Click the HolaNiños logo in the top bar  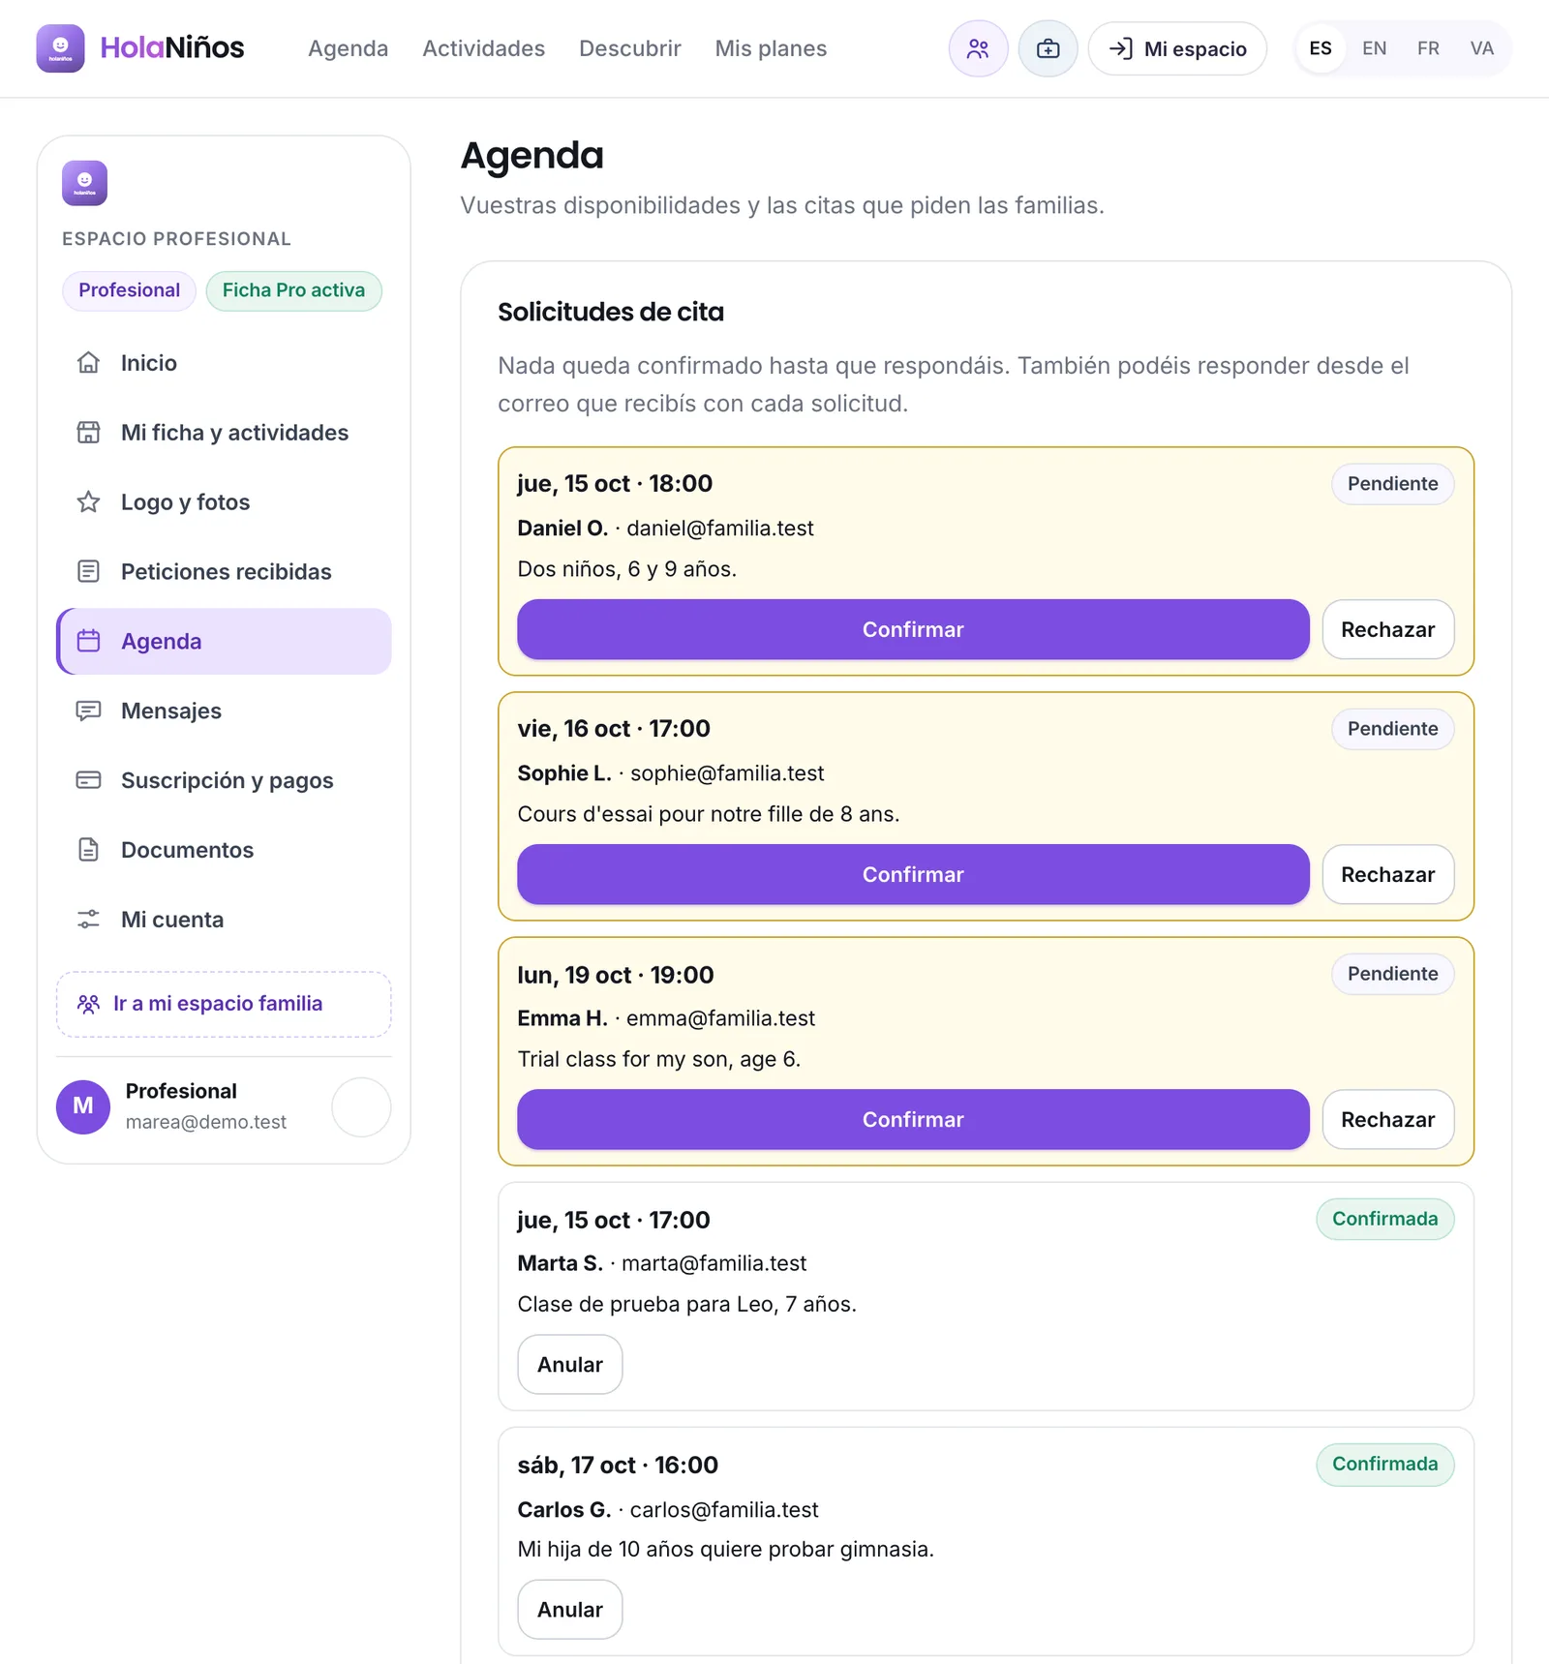pos(140,48)
